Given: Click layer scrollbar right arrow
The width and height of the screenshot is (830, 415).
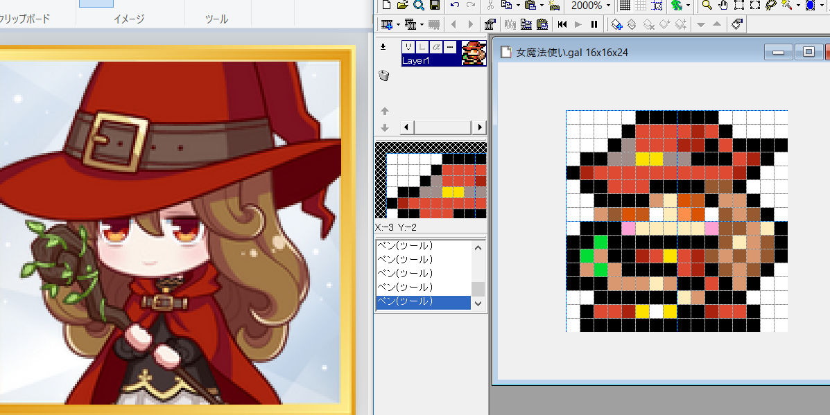Looking at the screenshot, I should tap(479, 127).
